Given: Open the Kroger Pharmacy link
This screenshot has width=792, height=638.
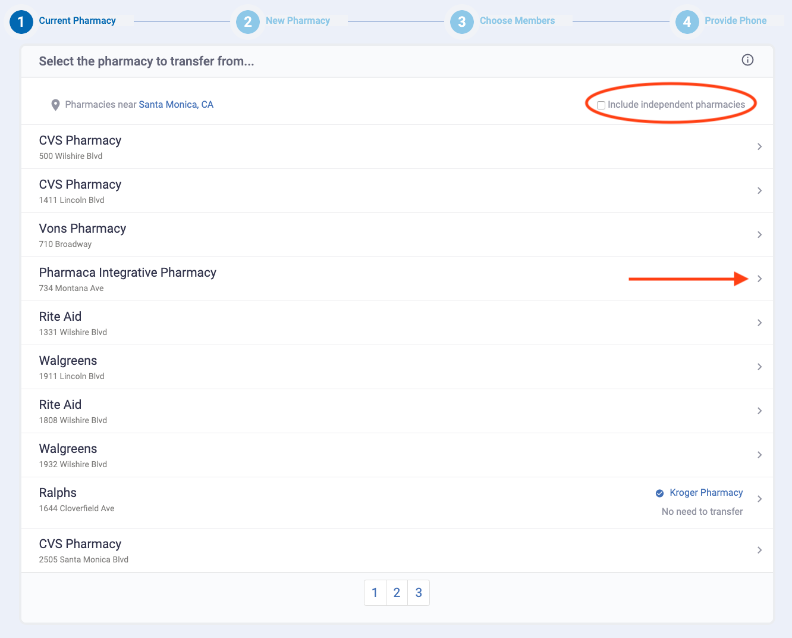Looking at the screenshot, I should pyautogui.click(x=706, y=493).
